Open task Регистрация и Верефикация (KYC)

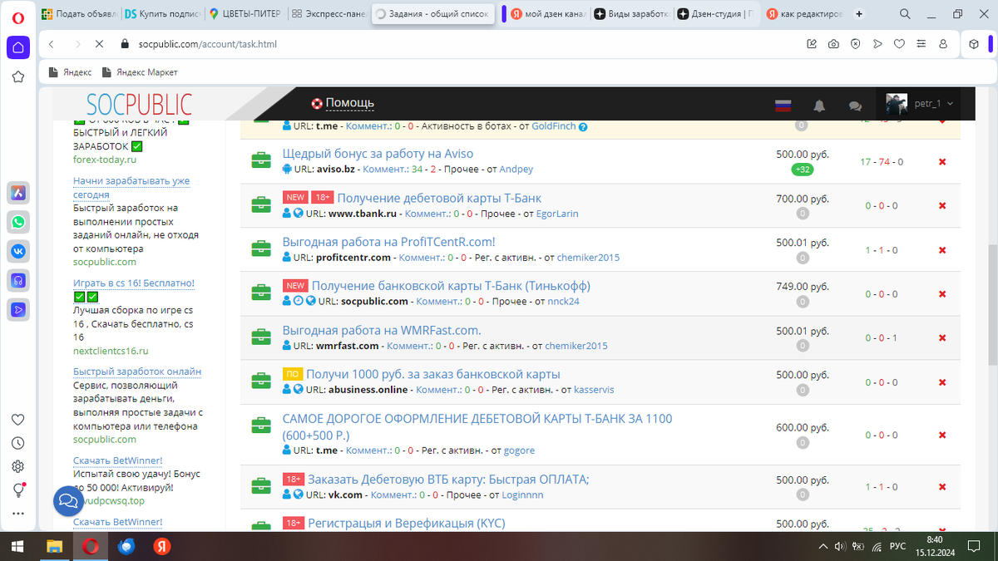point(406,524)
